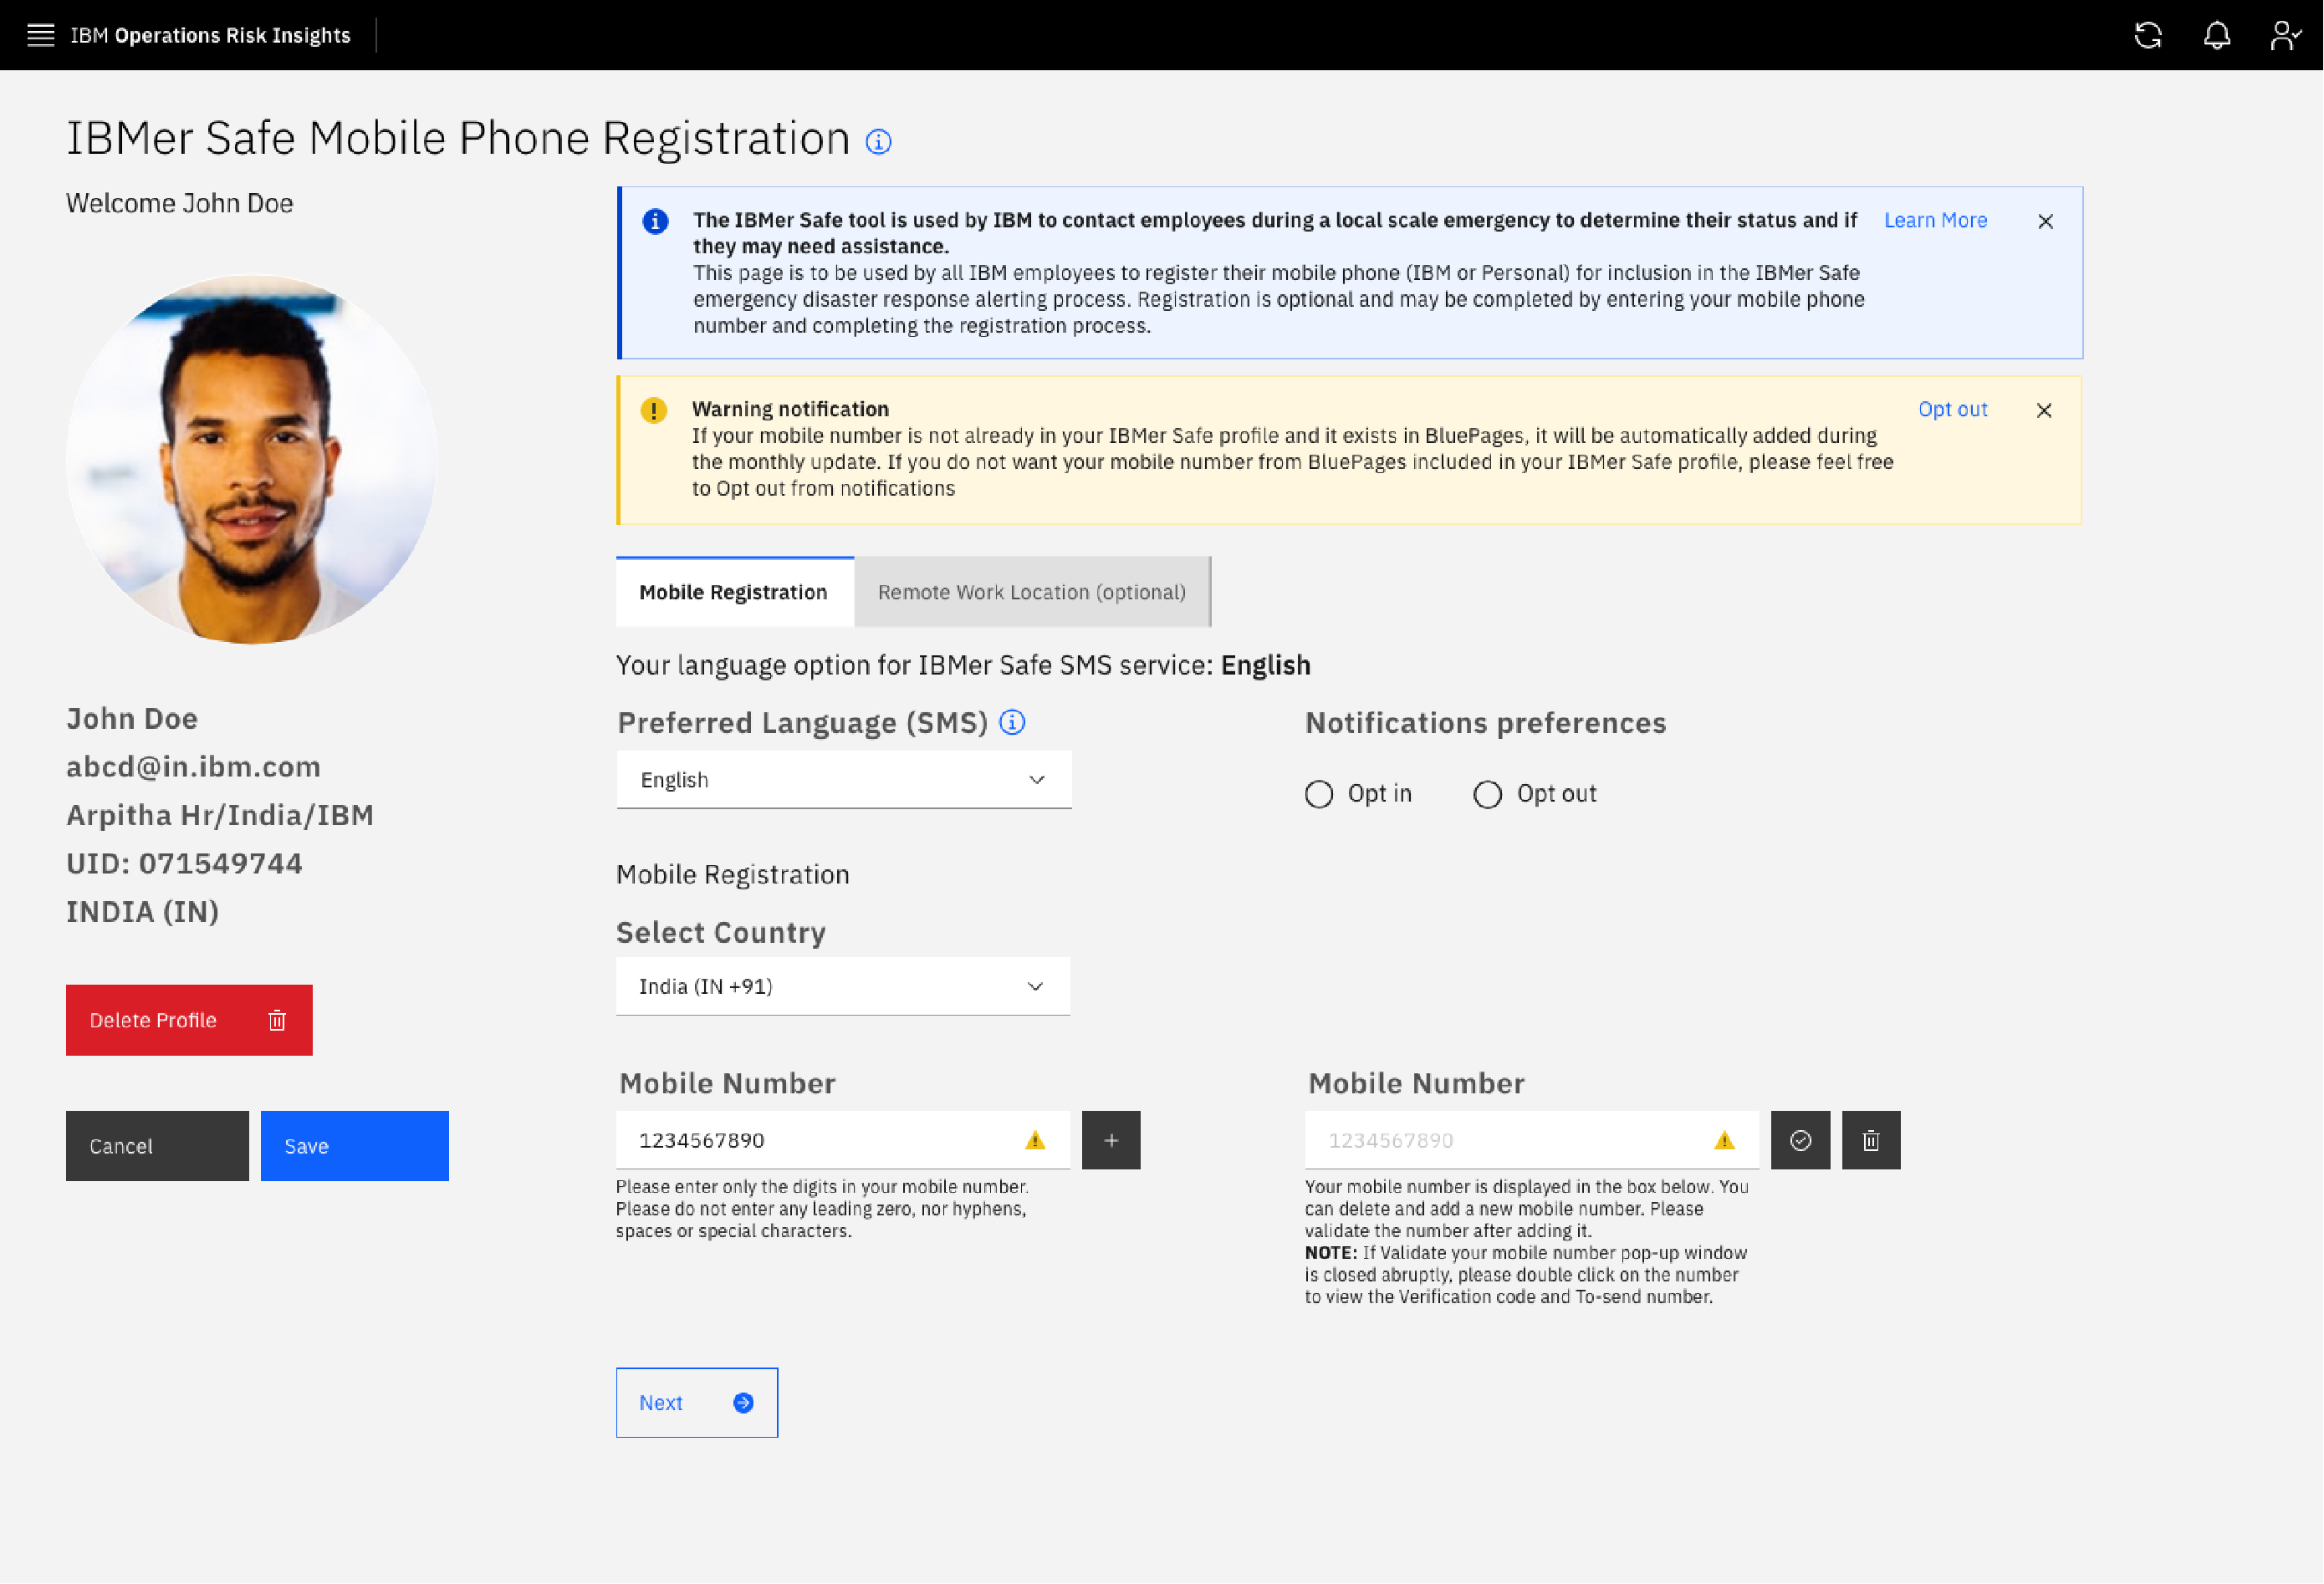The height and width of the screenshot is (1584, 2324).
Task: Select the Mobile Registration tab
Action: tap(733, 592)
